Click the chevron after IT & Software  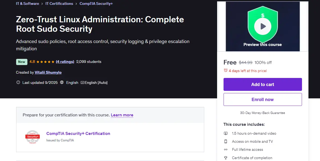click(42, 4)
